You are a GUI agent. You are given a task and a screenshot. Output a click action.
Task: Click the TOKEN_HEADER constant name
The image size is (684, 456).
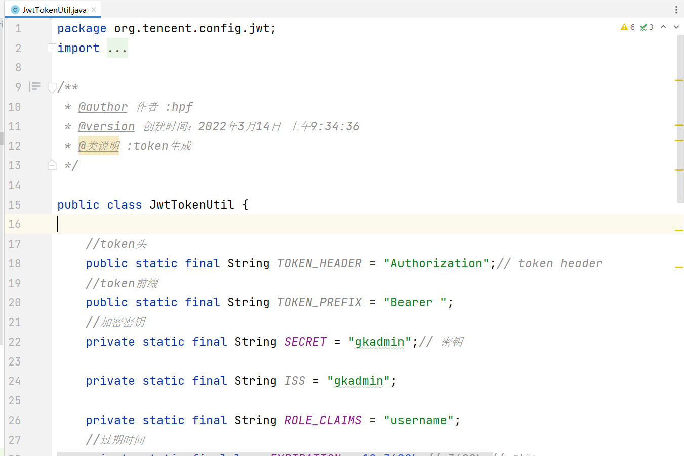tap(319, 263)
